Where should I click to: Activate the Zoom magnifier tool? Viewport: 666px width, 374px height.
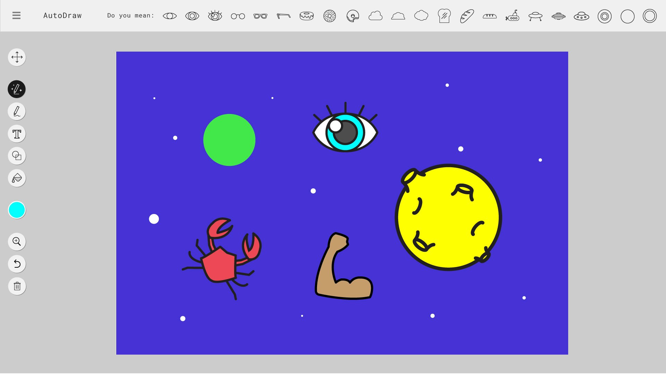(x=17, y=241)
